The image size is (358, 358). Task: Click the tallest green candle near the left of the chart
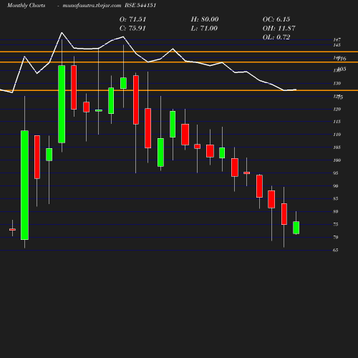coord(24,185)
